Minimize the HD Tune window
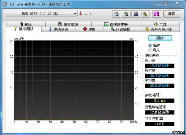This screenshot has height=135, width=186. 158,3
